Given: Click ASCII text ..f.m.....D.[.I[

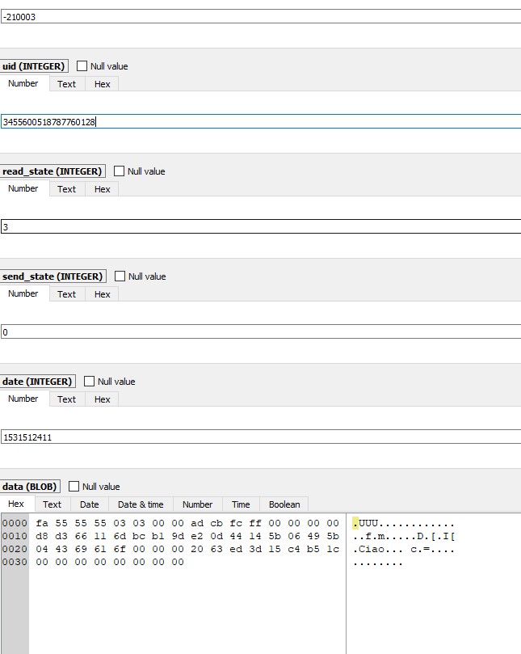Looking at the screenshot, I should tap(404, 536).
